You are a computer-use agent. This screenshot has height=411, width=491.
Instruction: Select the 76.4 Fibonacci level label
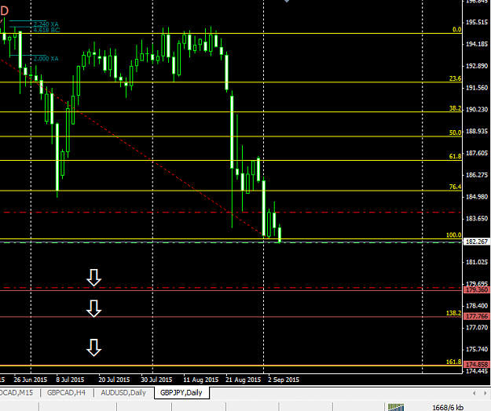pyautogui.click(x=456, y=187)
